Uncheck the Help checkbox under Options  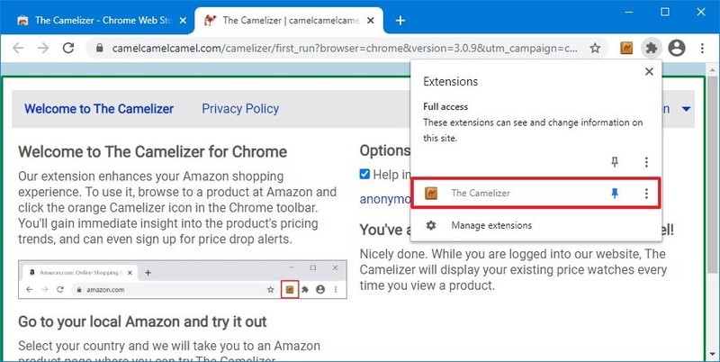(x=364, y=174)
